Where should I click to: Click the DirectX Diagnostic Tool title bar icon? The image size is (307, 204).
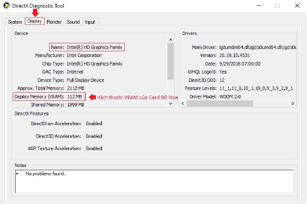click(7, 6)
